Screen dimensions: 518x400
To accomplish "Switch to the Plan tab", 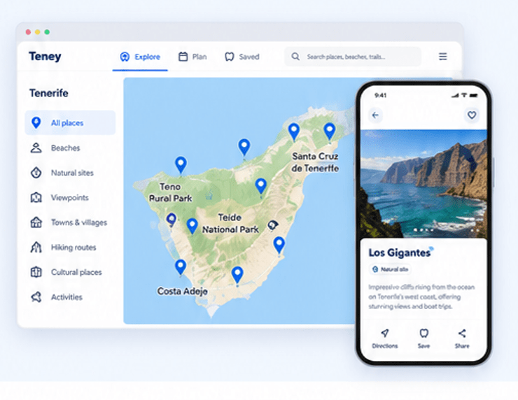I will [x=192, y=57].
